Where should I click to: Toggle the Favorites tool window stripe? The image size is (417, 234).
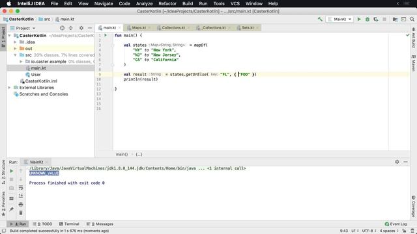3,203
